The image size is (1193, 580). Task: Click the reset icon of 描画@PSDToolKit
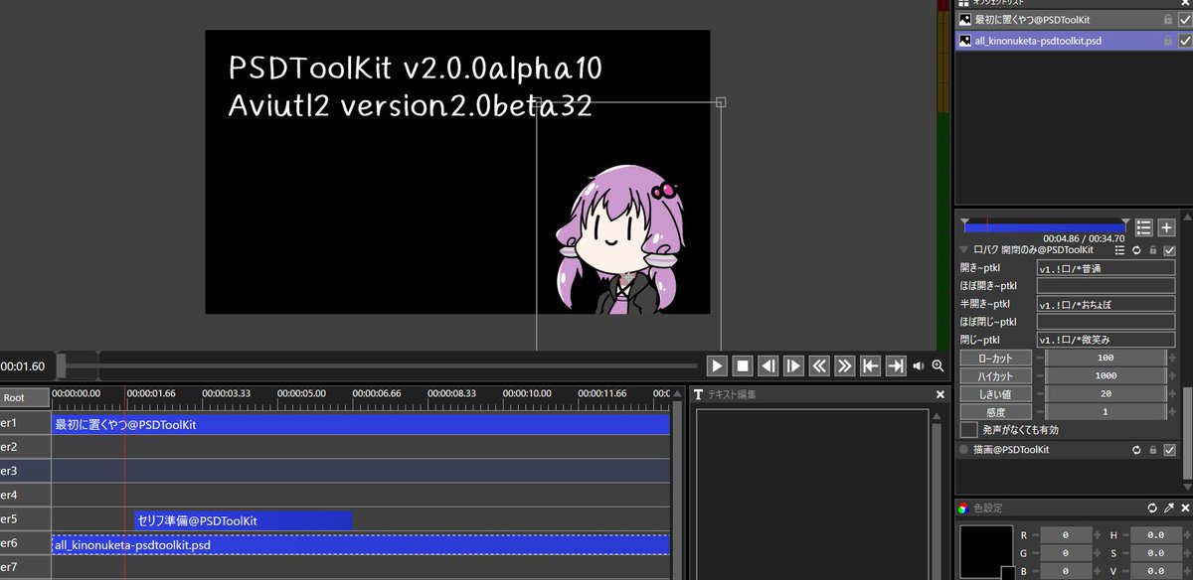click(1136, 450)
